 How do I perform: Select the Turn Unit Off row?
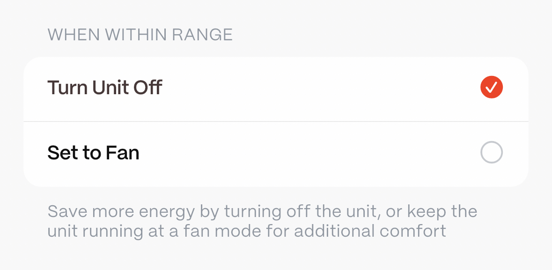click(276, 88)
